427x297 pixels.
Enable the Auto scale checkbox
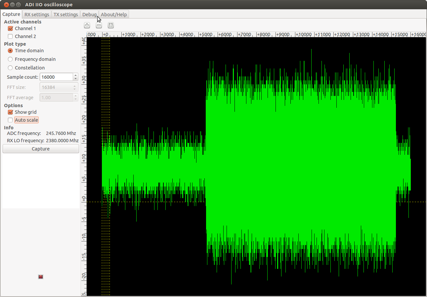pyautogui.click(x=10, y=120)
